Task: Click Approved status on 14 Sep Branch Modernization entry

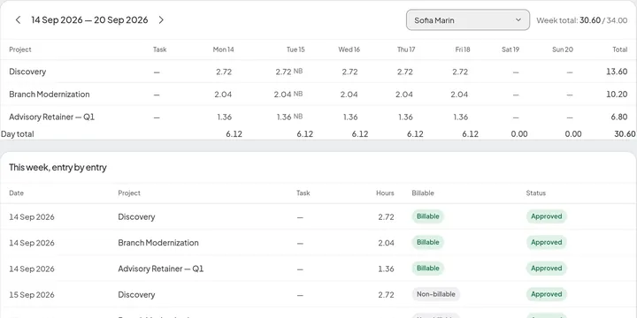Action: (x=547, y=242)
